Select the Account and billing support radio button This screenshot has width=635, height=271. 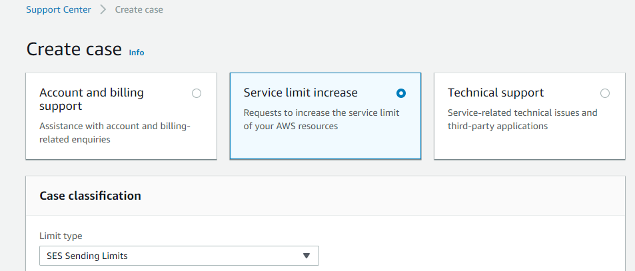tap(197, 93)
